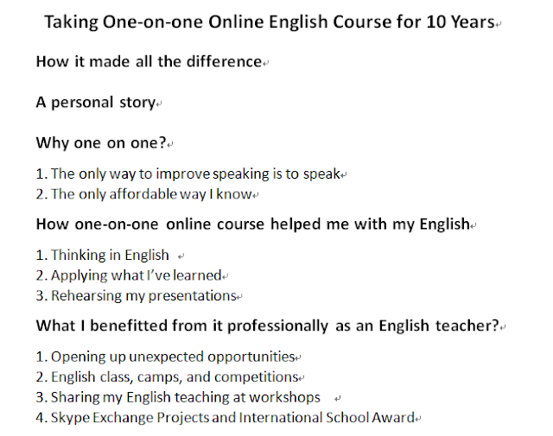This screenshot has height=436, width=553.
Task: Click the heading 'Why one on one?'
Action: (x=101, y=143)
